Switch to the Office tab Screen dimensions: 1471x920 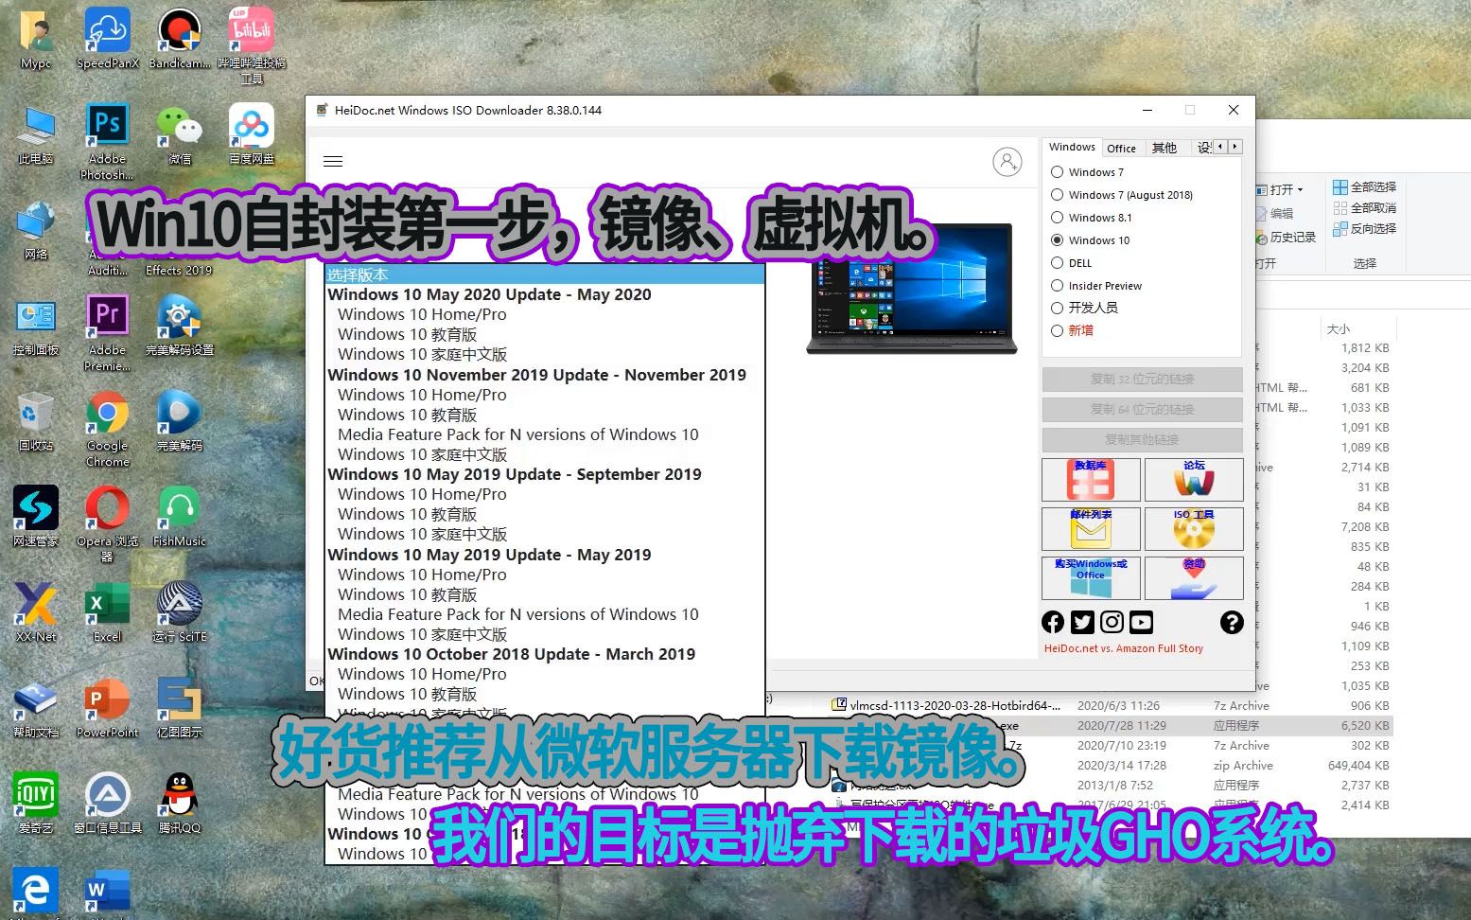[x=1121, y=149]
